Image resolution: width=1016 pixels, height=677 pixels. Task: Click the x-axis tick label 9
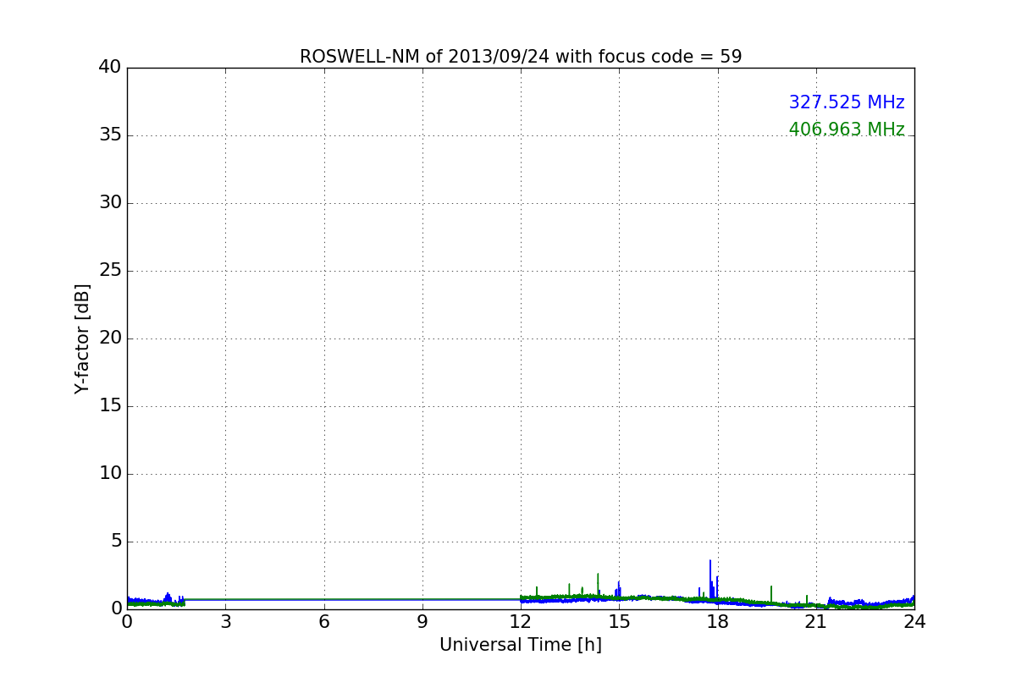pos(422,621)
